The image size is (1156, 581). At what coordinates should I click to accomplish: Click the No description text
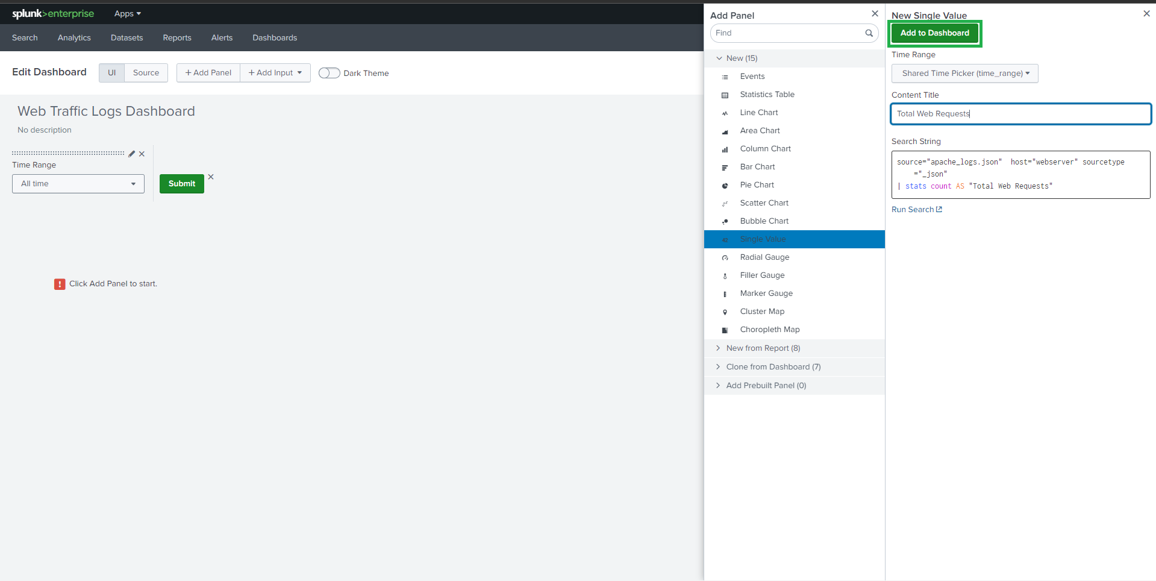(x=45, y=130)
